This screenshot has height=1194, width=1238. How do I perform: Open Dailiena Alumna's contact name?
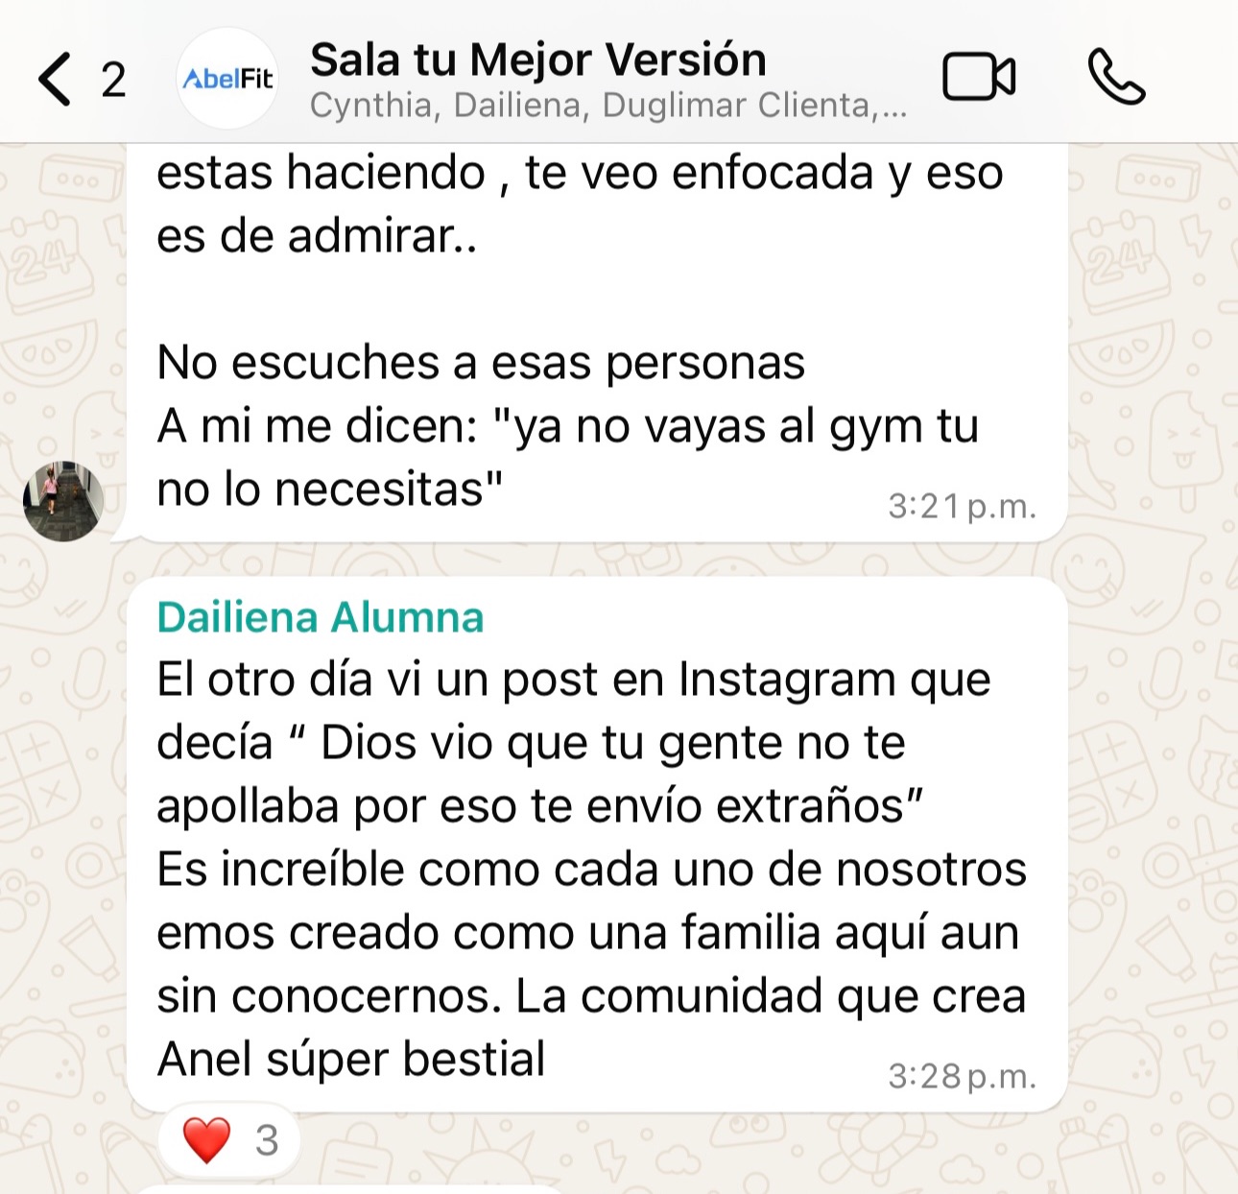(321, 617)
